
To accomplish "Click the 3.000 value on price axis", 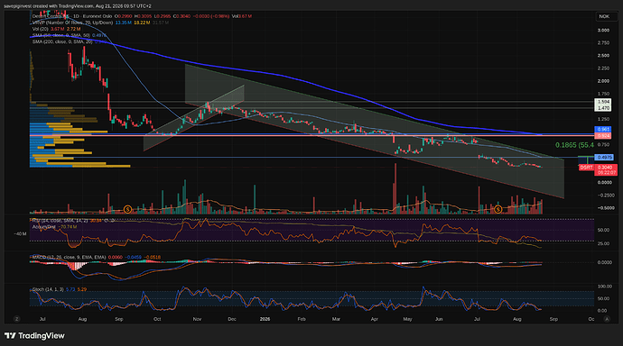I will 603,30.
